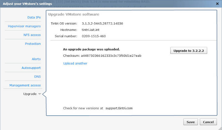
Task: Start upgrade to version 3.2.2.2
Action: pos(189,51)
